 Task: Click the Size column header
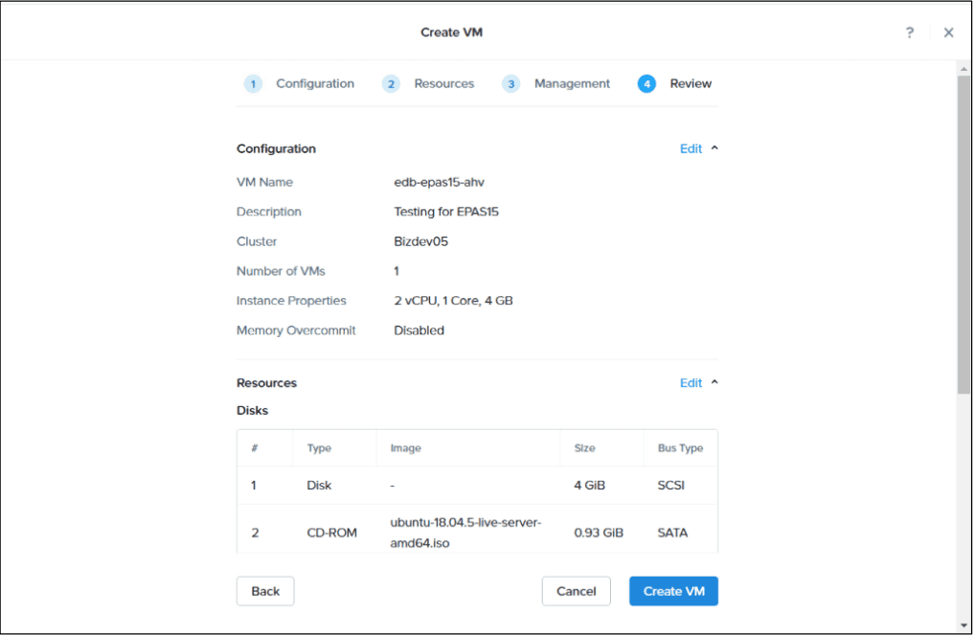pos(584,448)
